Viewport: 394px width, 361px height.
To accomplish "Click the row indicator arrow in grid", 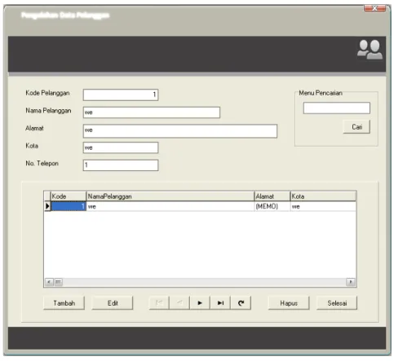I will 47,206.
